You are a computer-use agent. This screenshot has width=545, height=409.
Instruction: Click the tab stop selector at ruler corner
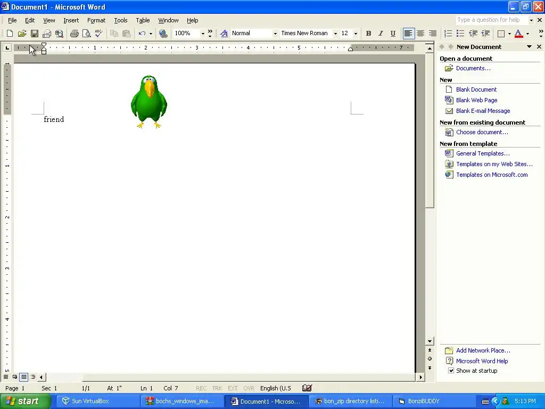click(7, 47)
